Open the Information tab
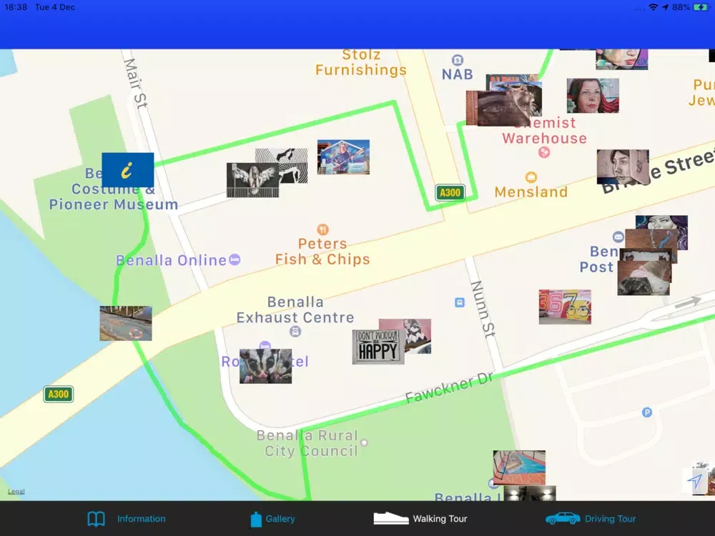 pyautogui.click(x=127, y=519)
